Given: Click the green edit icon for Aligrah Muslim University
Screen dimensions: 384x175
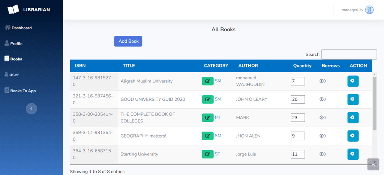Looking at the screenshot, I should (x=208, y=81).
